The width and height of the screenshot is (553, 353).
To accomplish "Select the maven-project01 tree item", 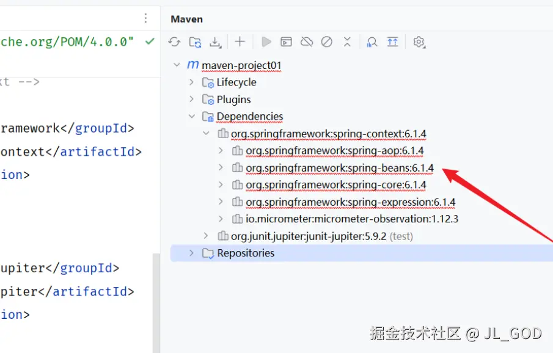I will (241, 65).
